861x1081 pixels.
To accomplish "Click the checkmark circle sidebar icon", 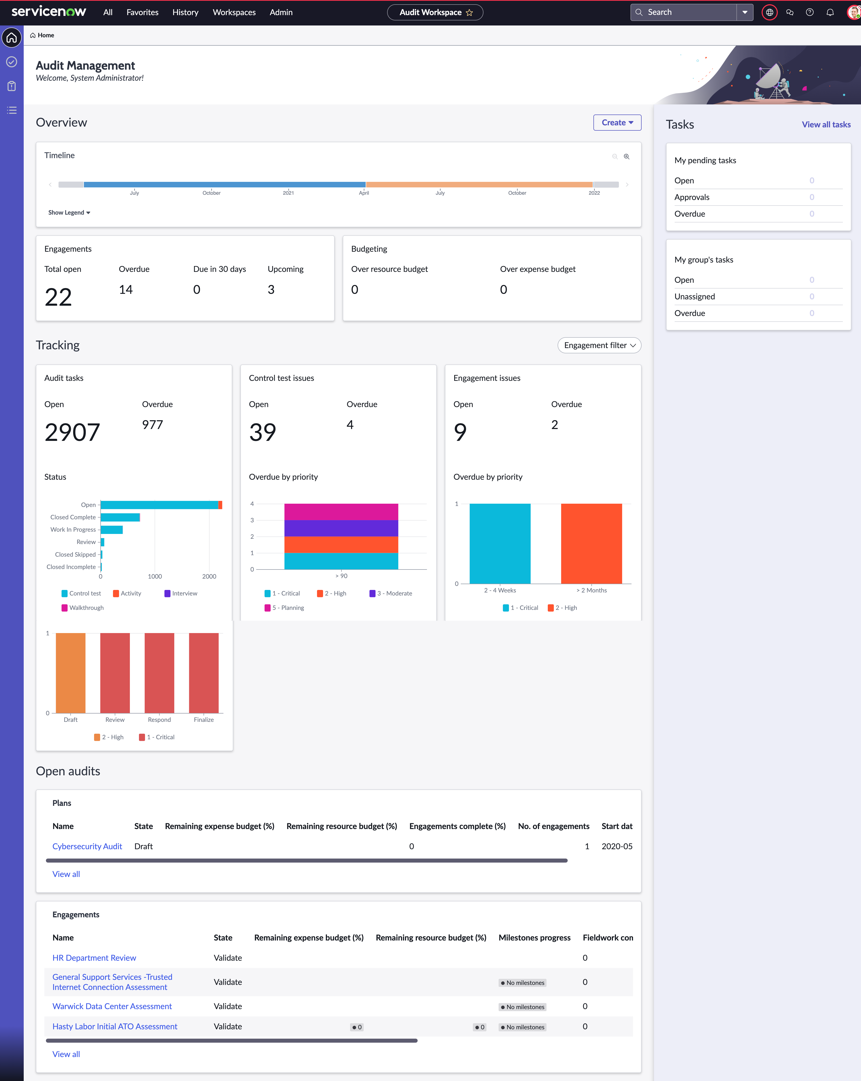I will point(12,62).
